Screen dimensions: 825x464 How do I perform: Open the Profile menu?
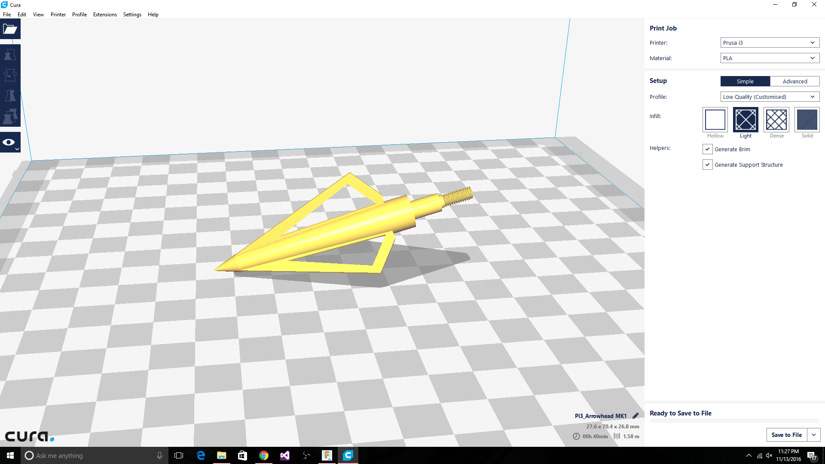click(79, 15)
